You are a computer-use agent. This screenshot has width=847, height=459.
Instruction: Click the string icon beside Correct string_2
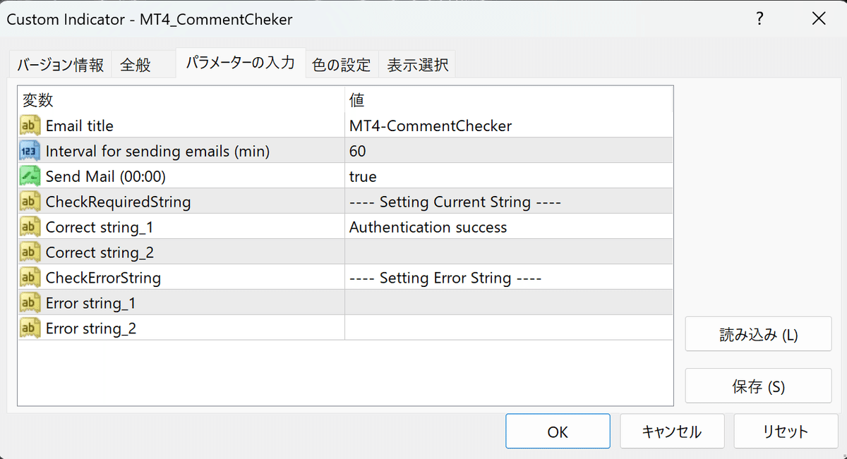point(30,252)
